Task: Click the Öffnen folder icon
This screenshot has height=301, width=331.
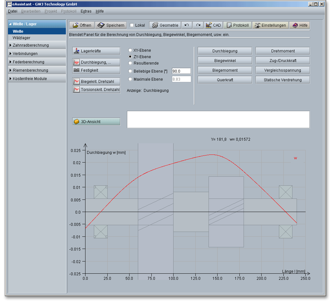Action: coord(76,25)
